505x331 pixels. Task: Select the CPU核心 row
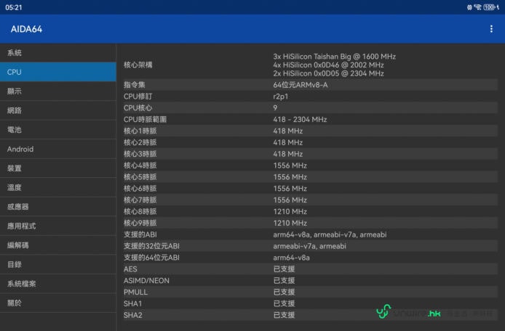[311, 108]
